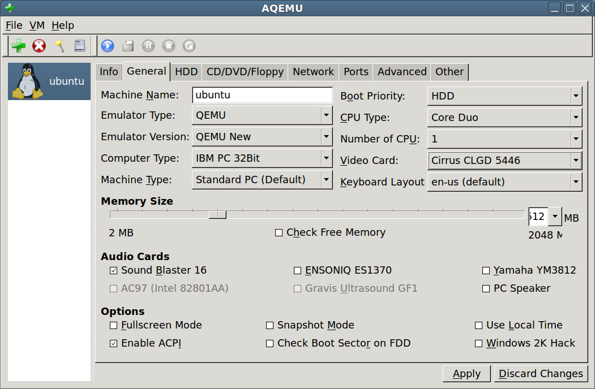Viewport: 595px width, 389px height.
Task: Enable the Fullscreen Mode checkbox
Action: coord(114,326)
